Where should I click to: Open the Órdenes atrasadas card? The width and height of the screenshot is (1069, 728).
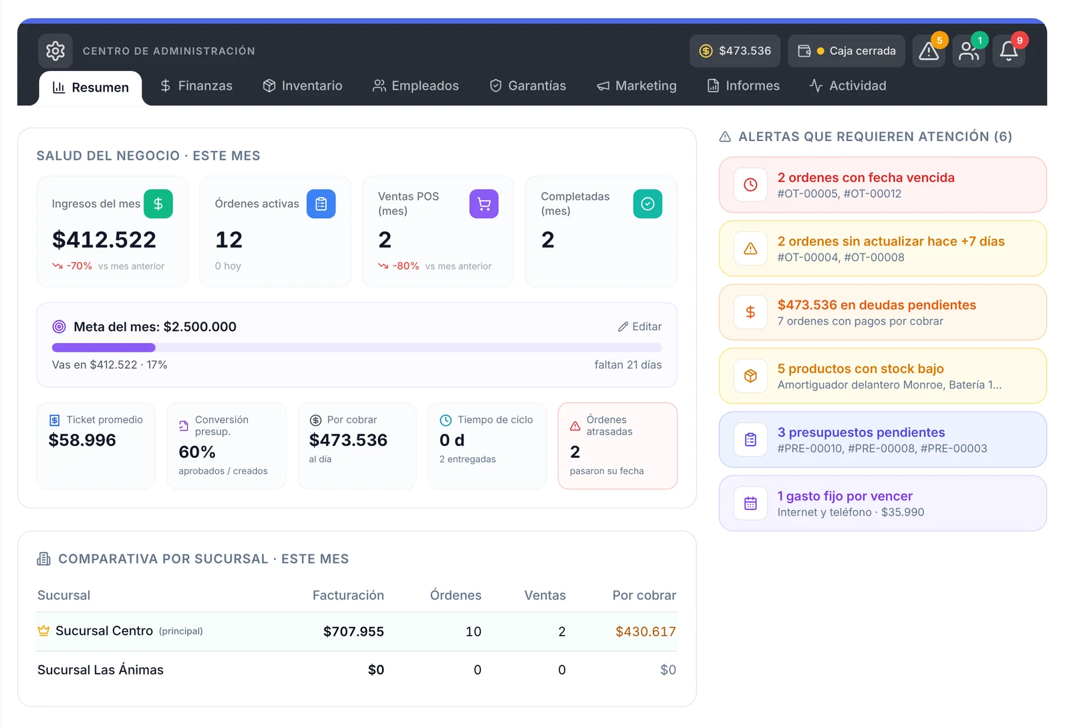[617, 446]
